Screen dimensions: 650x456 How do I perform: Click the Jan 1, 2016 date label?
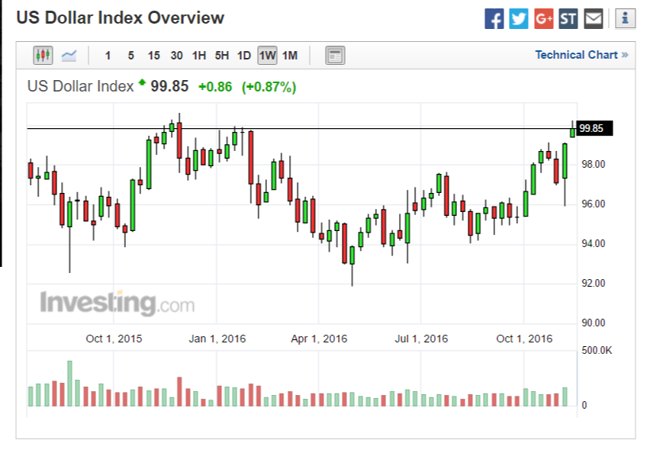click(217, 339)
